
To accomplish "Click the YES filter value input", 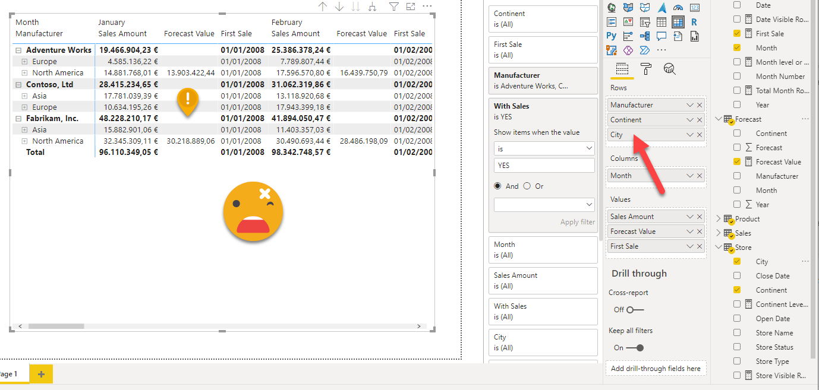I will [544, 166].
